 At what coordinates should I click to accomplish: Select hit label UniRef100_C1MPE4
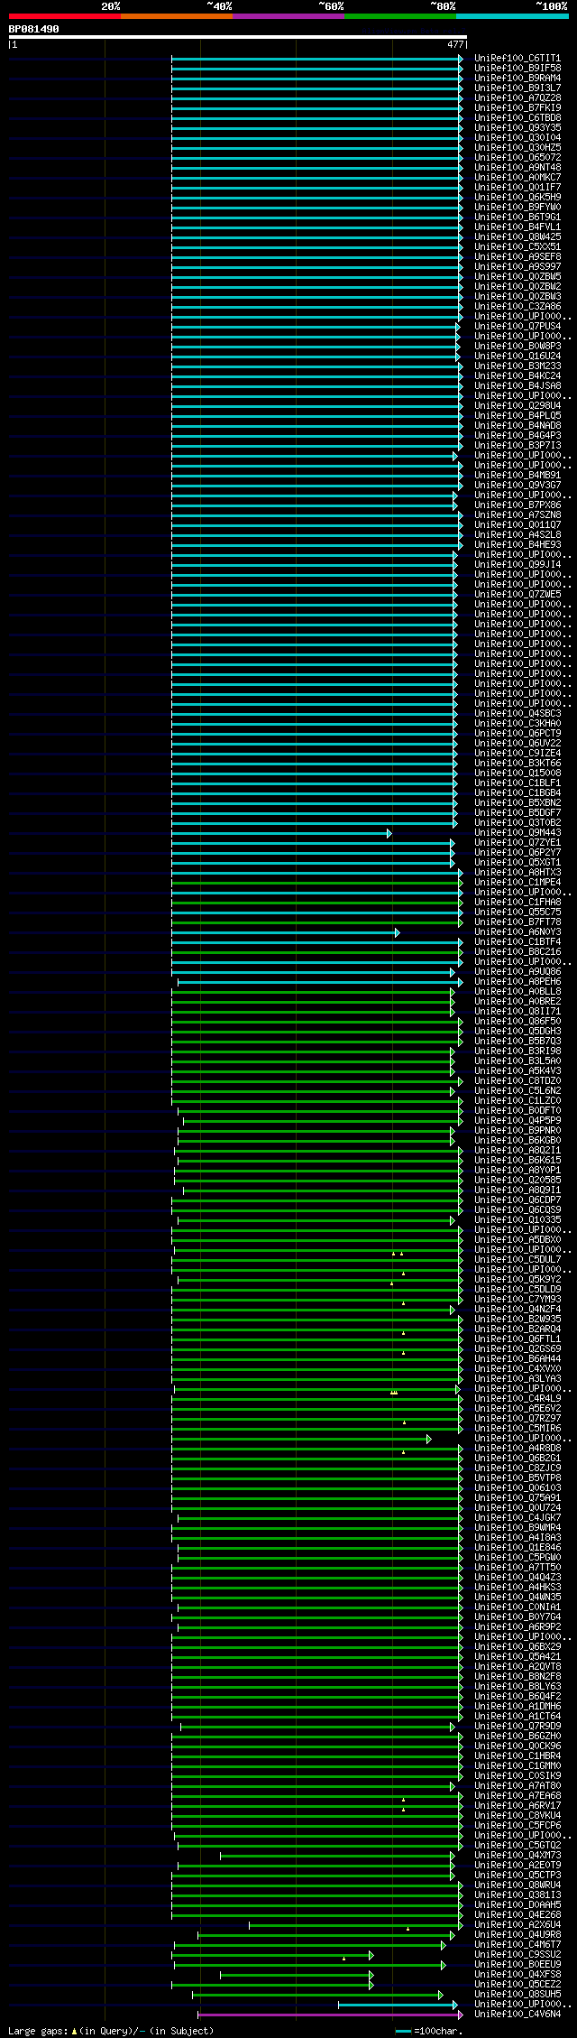pos(517,882)
